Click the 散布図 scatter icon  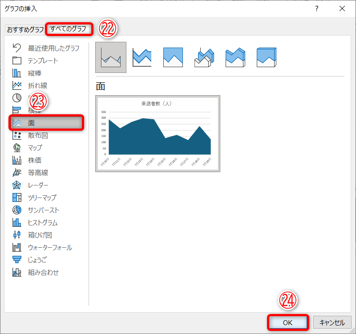point(17,135)
